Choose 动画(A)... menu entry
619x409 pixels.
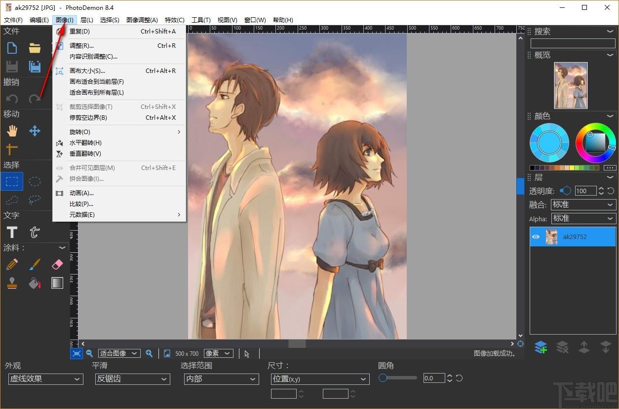119,193
